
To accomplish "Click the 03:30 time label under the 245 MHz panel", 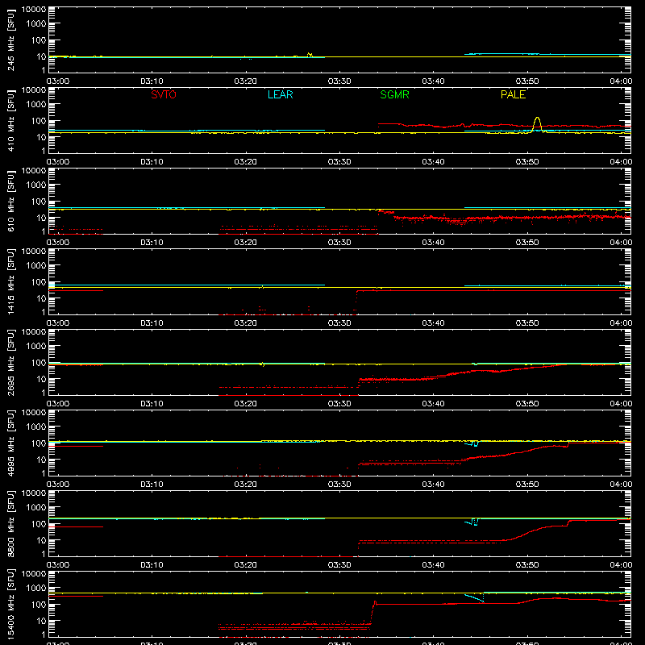I will coord(339,81).
